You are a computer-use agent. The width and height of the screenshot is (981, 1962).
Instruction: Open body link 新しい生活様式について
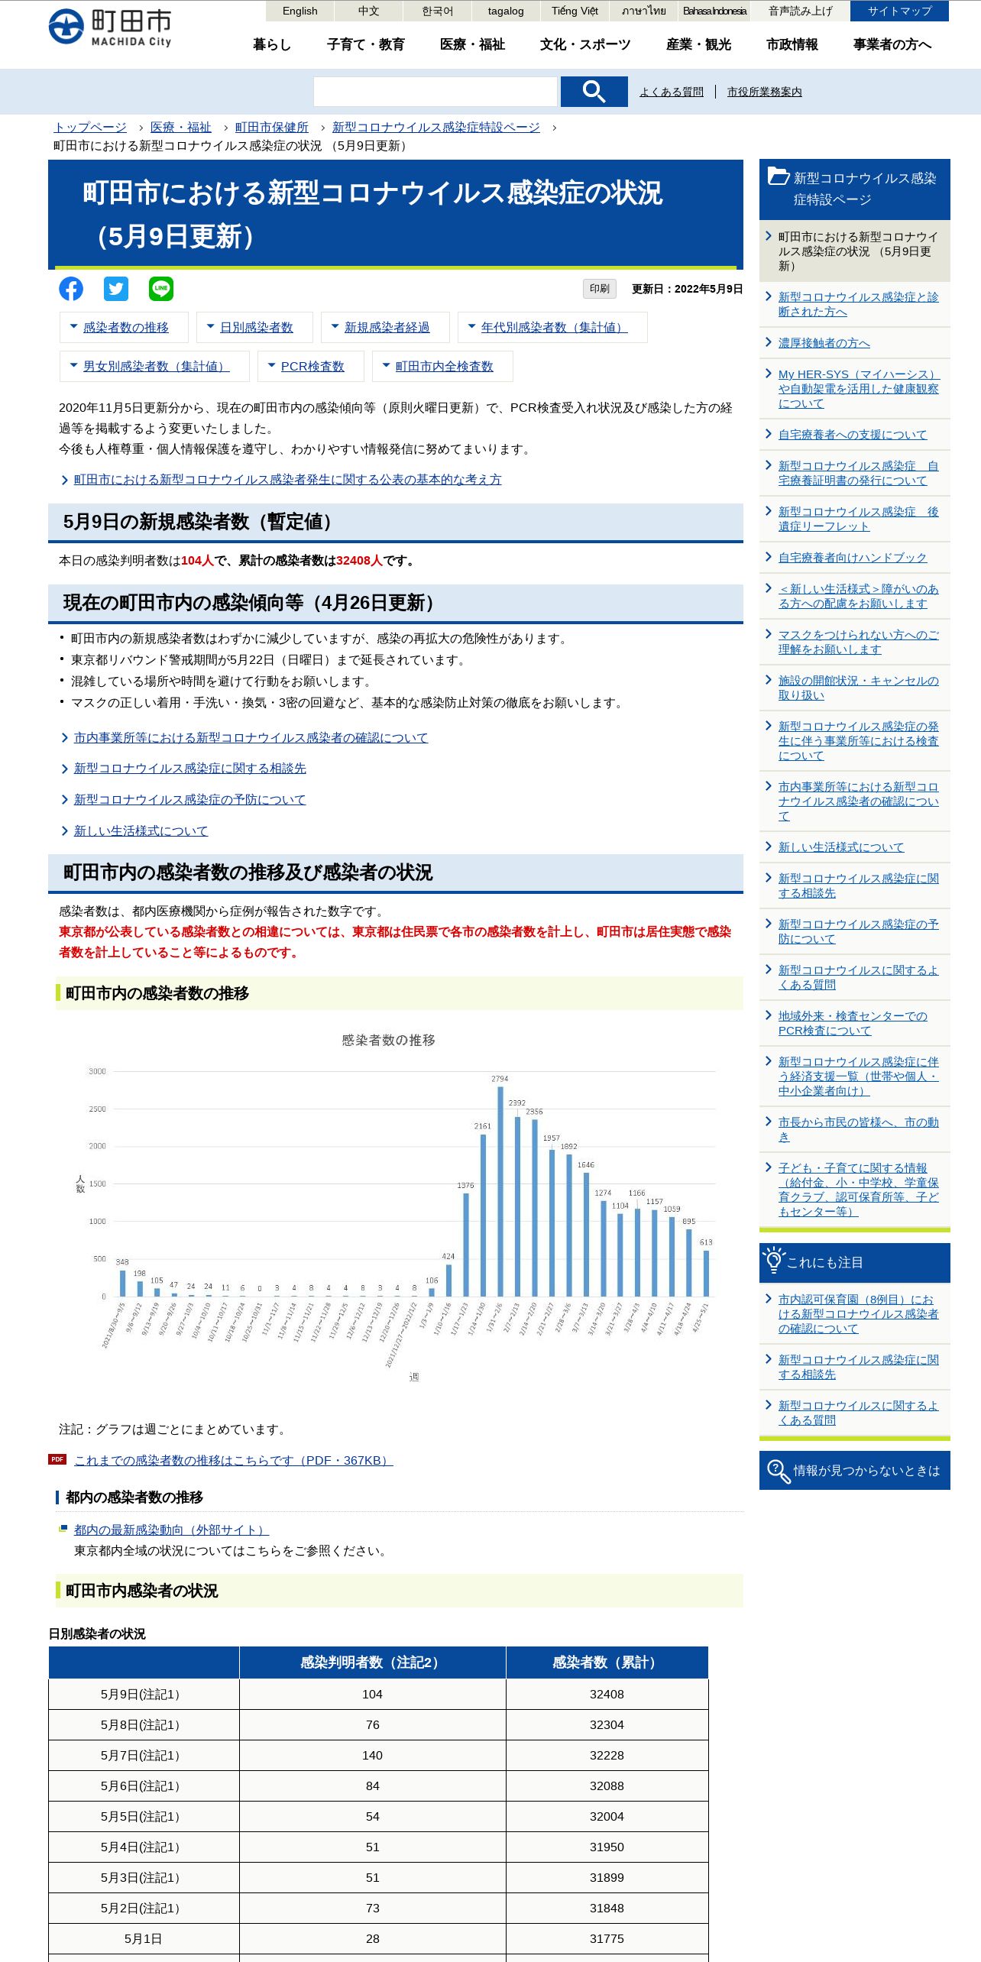(141, 830)
